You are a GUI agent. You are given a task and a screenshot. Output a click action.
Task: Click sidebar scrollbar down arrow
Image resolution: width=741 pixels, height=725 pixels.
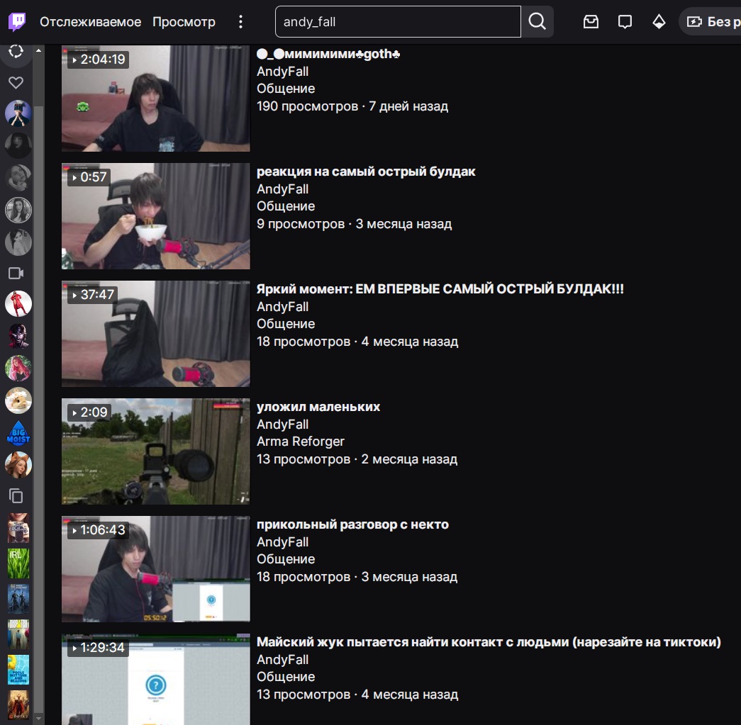click(39, 719)
